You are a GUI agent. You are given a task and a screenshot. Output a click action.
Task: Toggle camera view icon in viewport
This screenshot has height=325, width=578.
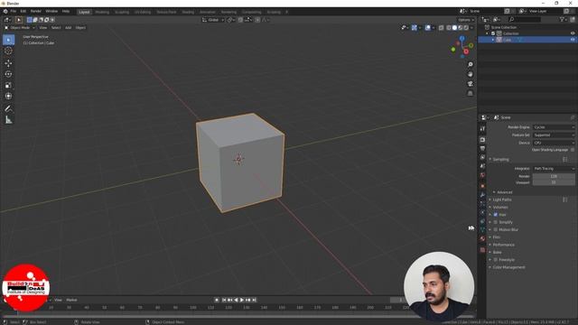coord(470,84)
